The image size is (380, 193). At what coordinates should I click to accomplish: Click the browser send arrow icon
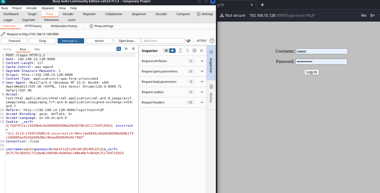pos(373,15)
